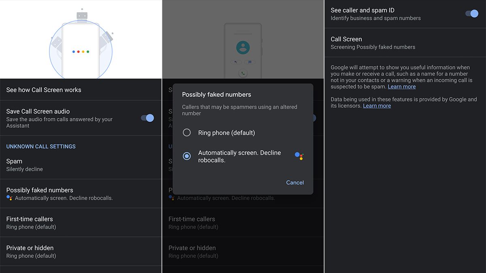Disable See caller and spam ID toggle
The width and height of the screenshot is (486, 273).
click(471, 14)
